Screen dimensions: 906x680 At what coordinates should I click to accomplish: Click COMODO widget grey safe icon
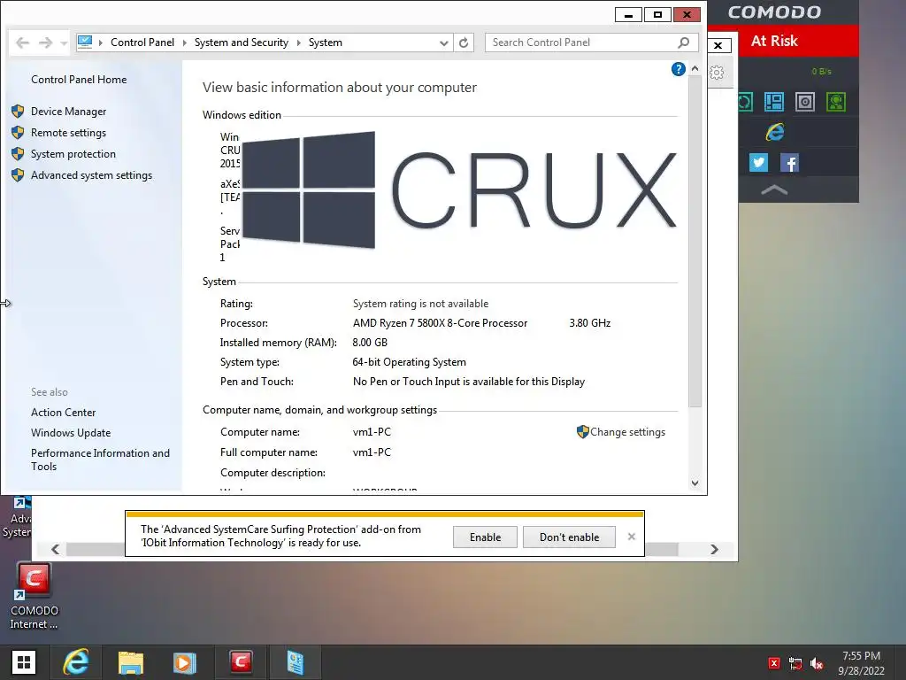pos(805,103)
